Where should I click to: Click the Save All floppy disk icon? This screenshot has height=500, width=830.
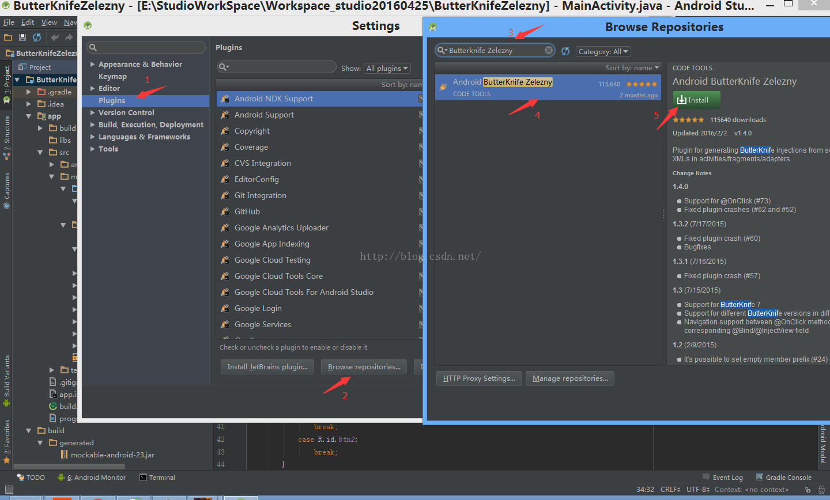(x=22, y=37)
